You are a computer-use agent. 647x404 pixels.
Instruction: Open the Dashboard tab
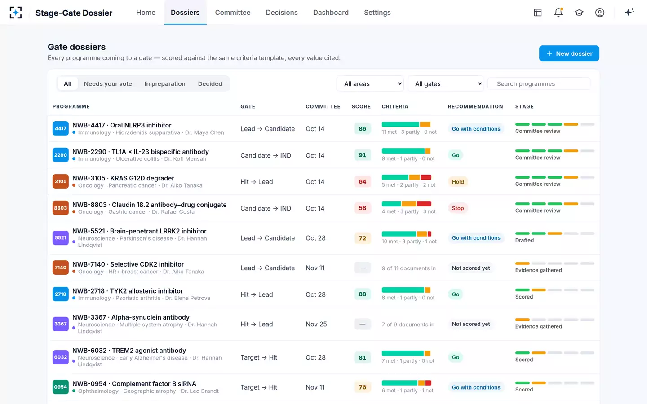(x=331, y=13)
